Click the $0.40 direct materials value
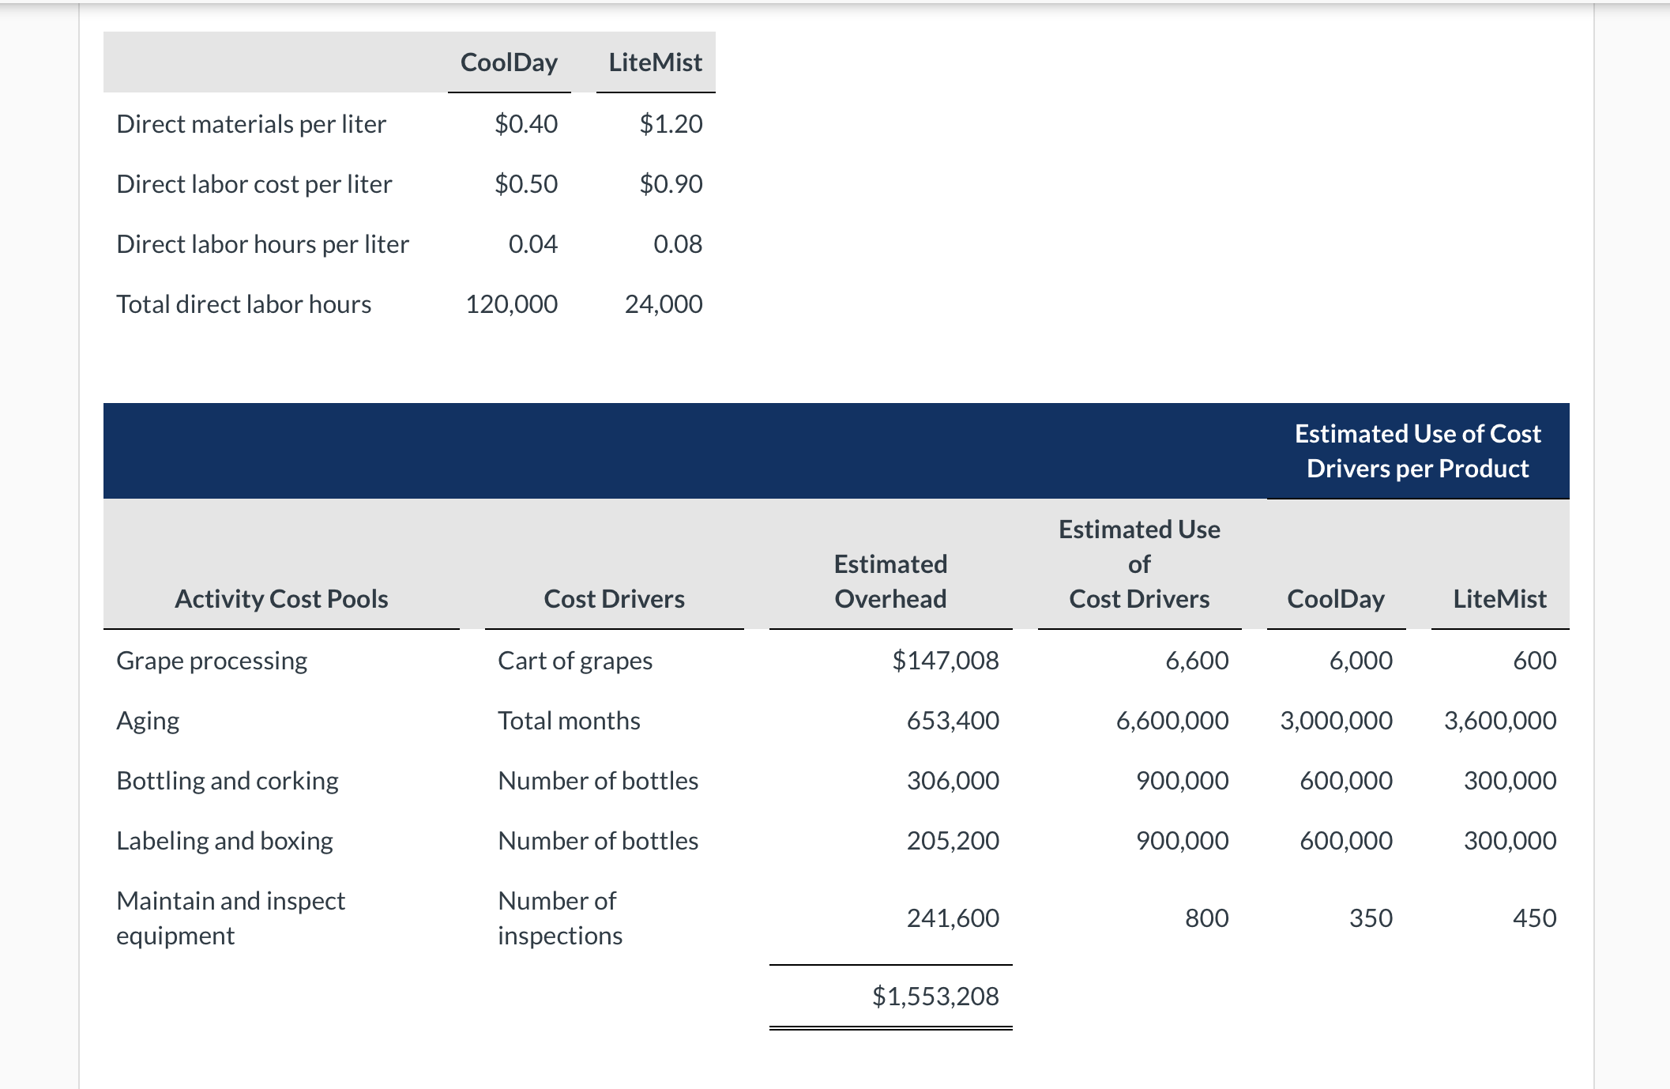Viewport: 1670px width, 1089px height. [x=526, y=123]
